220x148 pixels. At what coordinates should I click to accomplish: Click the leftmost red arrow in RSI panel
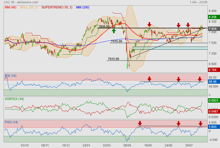[149, 79]
